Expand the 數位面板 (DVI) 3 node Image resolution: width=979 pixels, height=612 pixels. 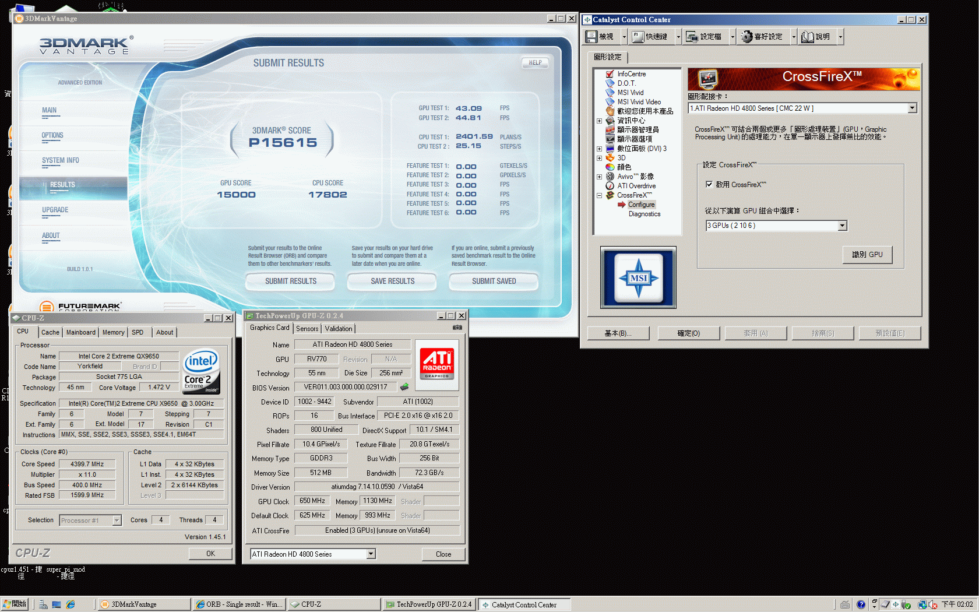599,149
